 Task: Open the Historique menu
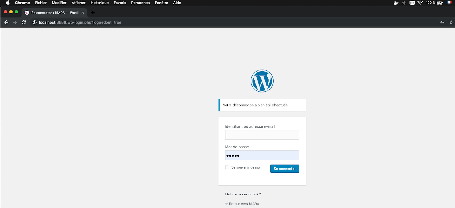point(100,3)
